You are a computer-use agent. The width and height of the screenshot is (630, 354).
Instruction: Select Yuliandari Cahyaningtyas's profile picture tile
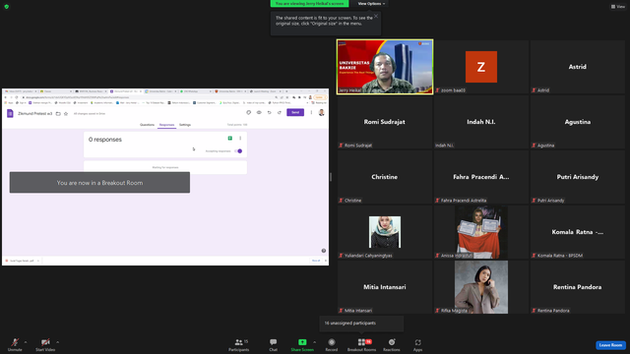[x=385, y=232]
